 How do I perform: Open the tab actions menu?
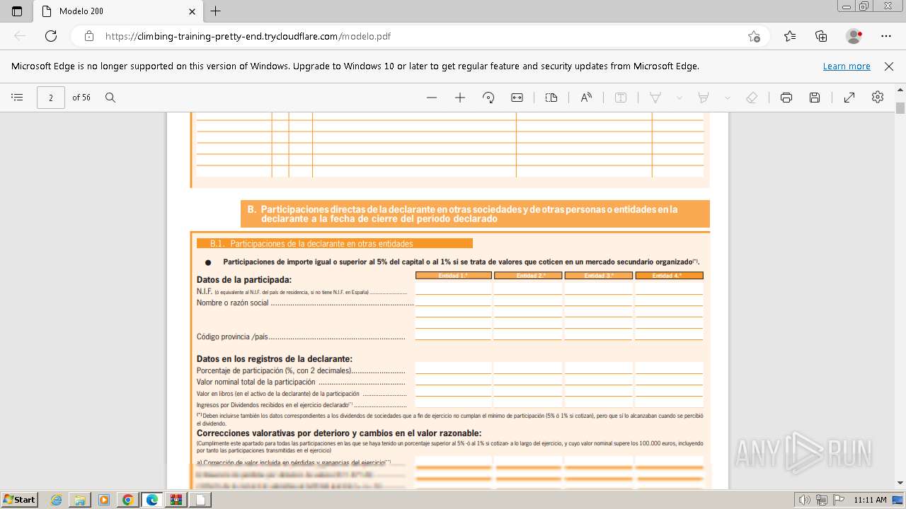(17, 11)
